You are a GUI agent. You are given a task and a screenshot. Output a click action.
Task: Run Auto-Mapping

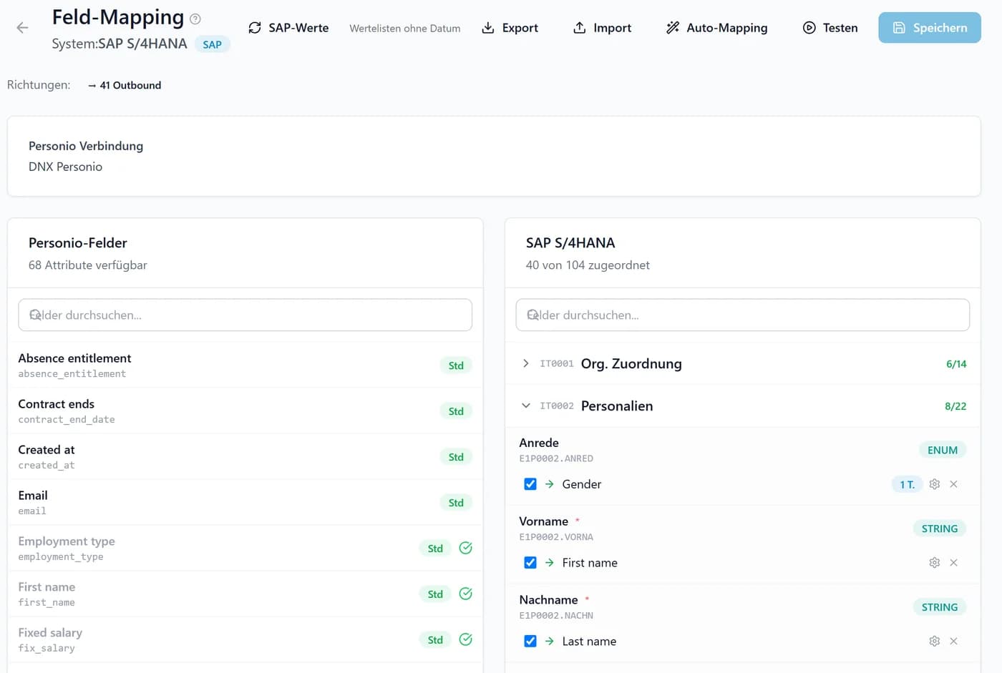(x=716, y=28)
